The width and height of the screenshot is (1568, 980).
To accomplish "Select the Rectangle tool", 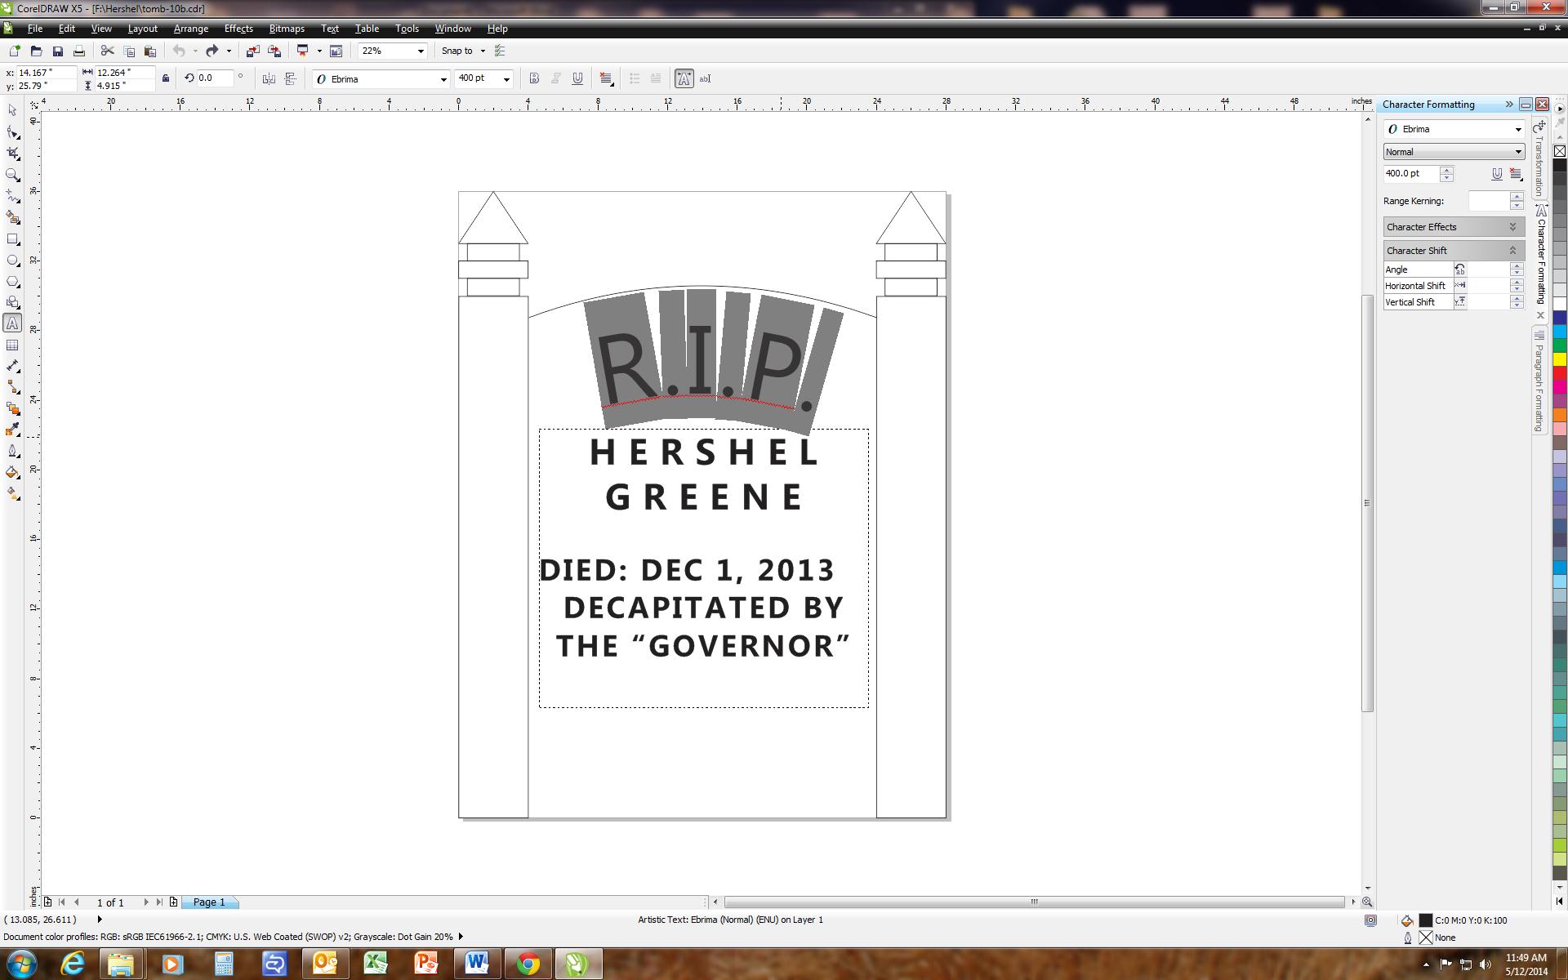I will tap(11, 239).
